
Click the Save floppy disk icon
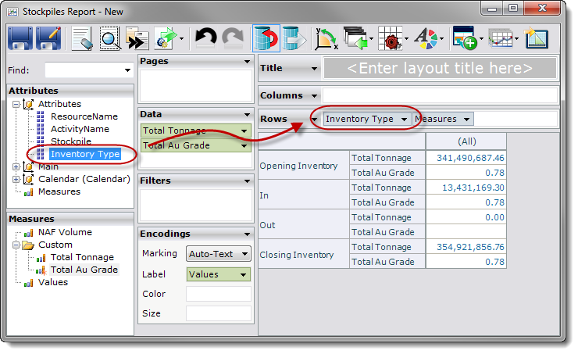click(x=20, y=38)
